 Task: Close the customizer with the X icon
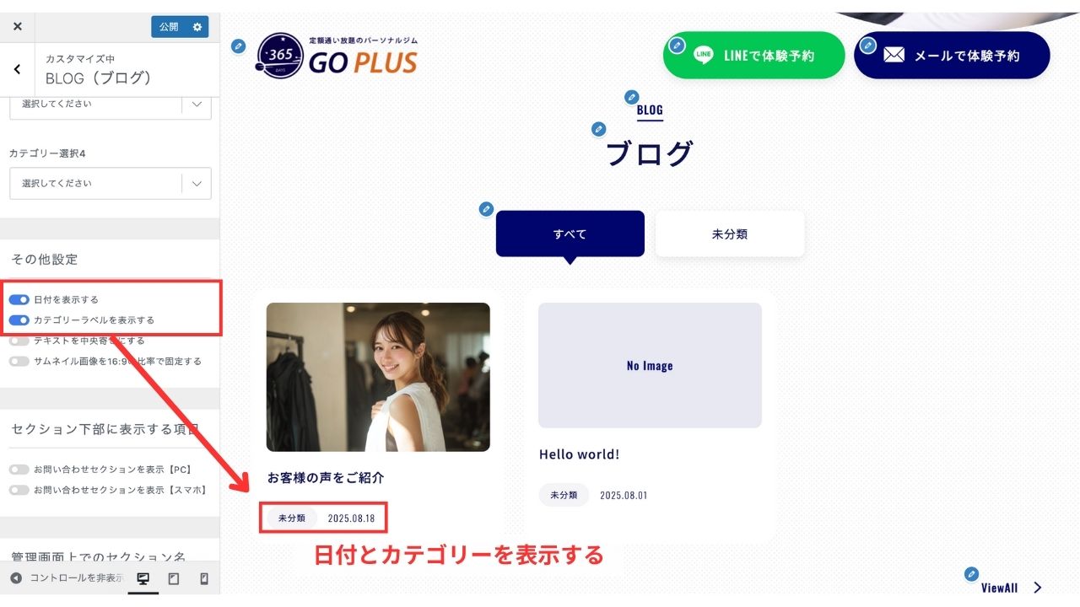click(x=17, y=27)
